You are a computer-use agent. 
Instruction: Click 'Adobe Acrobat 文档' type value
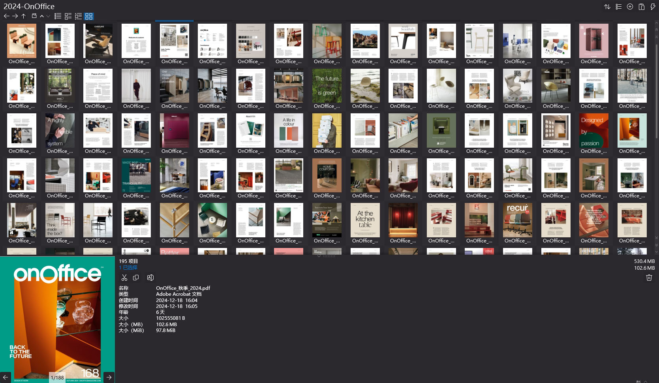tap(179, 294)
